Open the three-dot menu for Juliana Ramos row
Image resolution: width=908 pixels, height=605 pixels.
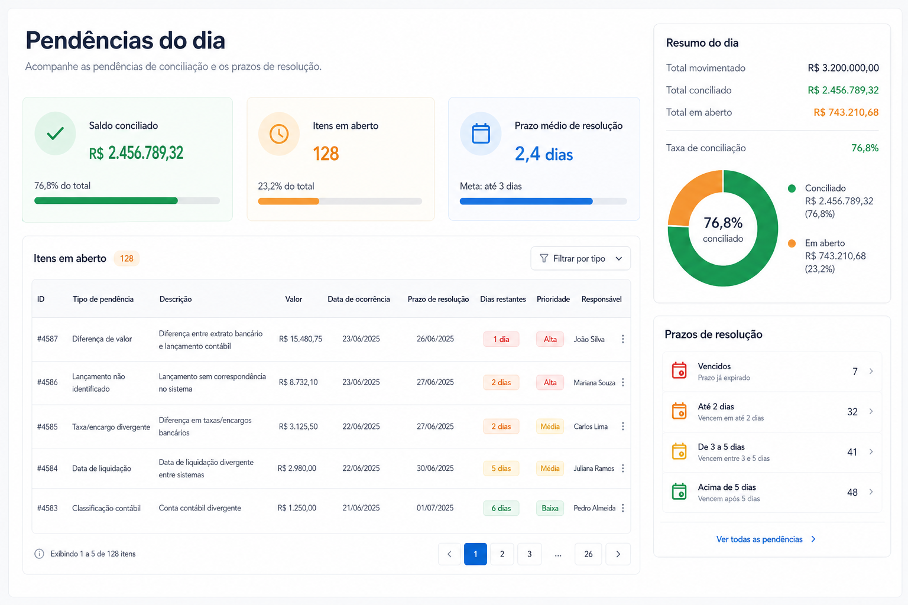(x=622, y=469)
